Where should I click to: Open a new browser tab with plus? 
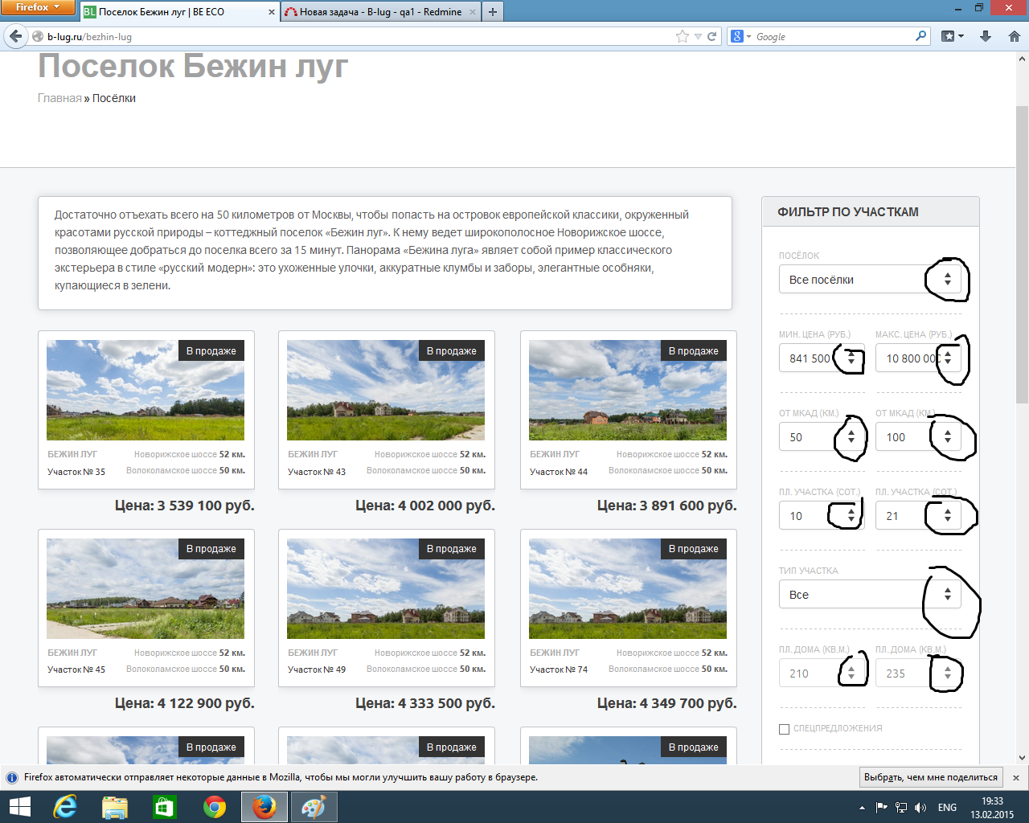tap(493, 12)
